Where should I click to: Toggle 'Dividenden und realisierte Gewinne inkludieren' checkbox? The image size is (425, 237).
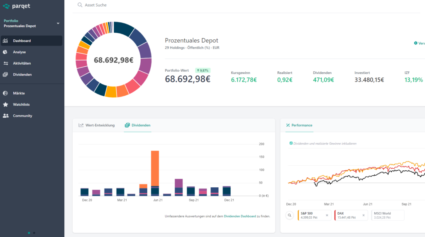[291, 143]
